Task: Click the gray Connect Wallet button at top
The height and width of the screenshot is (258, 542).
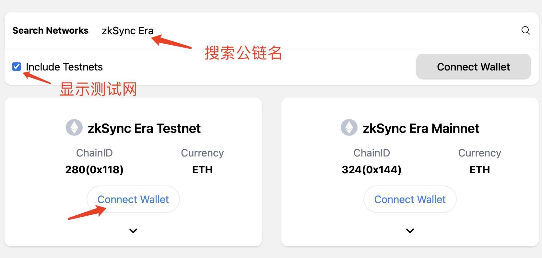Action: [x=473, y=67]
